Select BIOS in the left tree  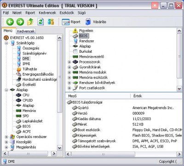click(x=26, y=127)
